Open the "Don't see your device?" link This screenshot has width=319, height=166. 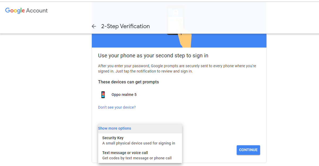[117, 107]
